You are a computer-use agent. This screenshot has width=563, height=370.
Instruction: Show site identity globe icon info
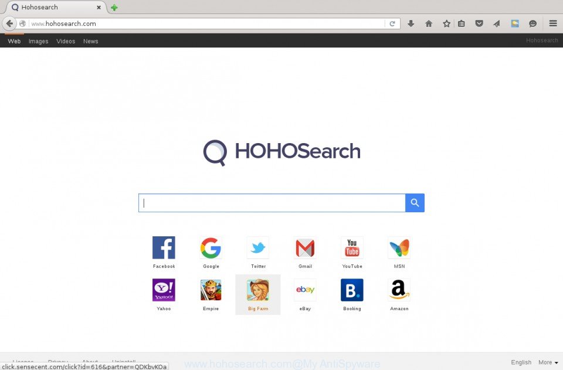pyautogui.click(x=23, y=23)
